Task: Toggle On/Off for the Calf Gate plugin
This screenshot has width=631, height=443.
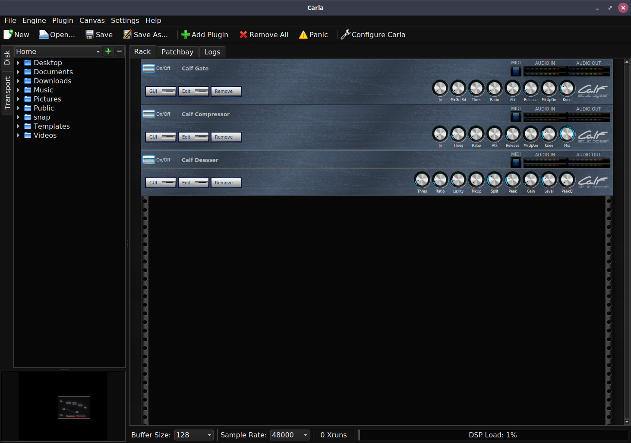Action: coord(148,68)
